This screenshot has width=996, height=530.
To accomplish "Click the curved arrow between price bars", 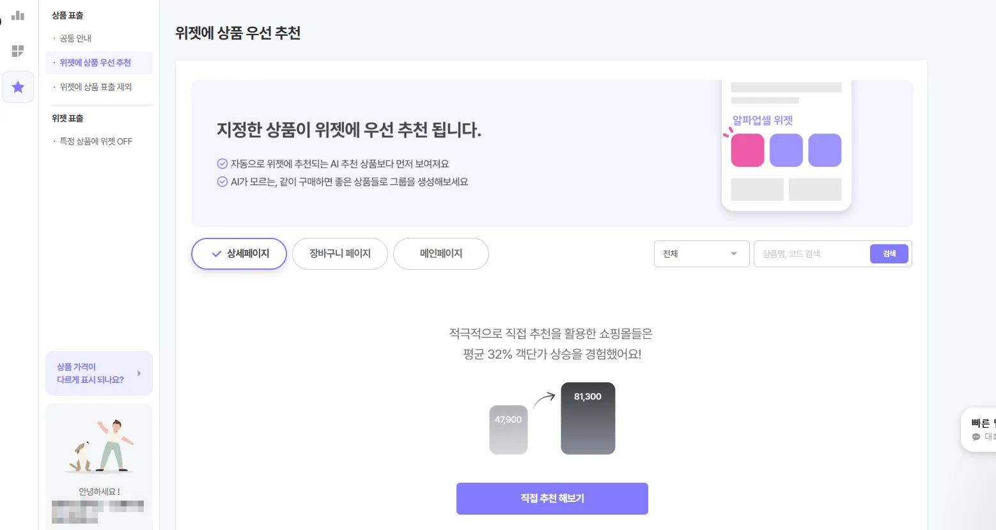I will 544,400.
